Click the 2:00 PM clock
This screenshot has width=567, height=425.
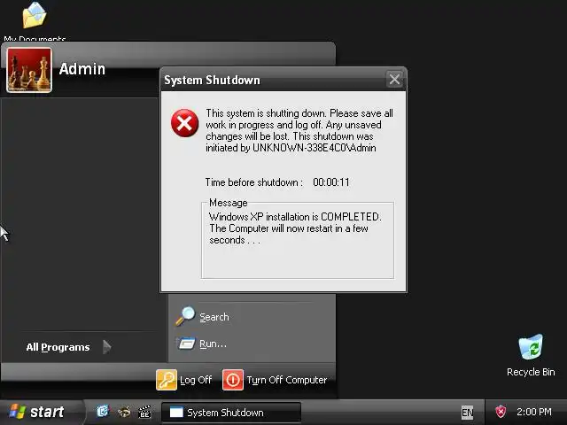[x=534, y=412]
